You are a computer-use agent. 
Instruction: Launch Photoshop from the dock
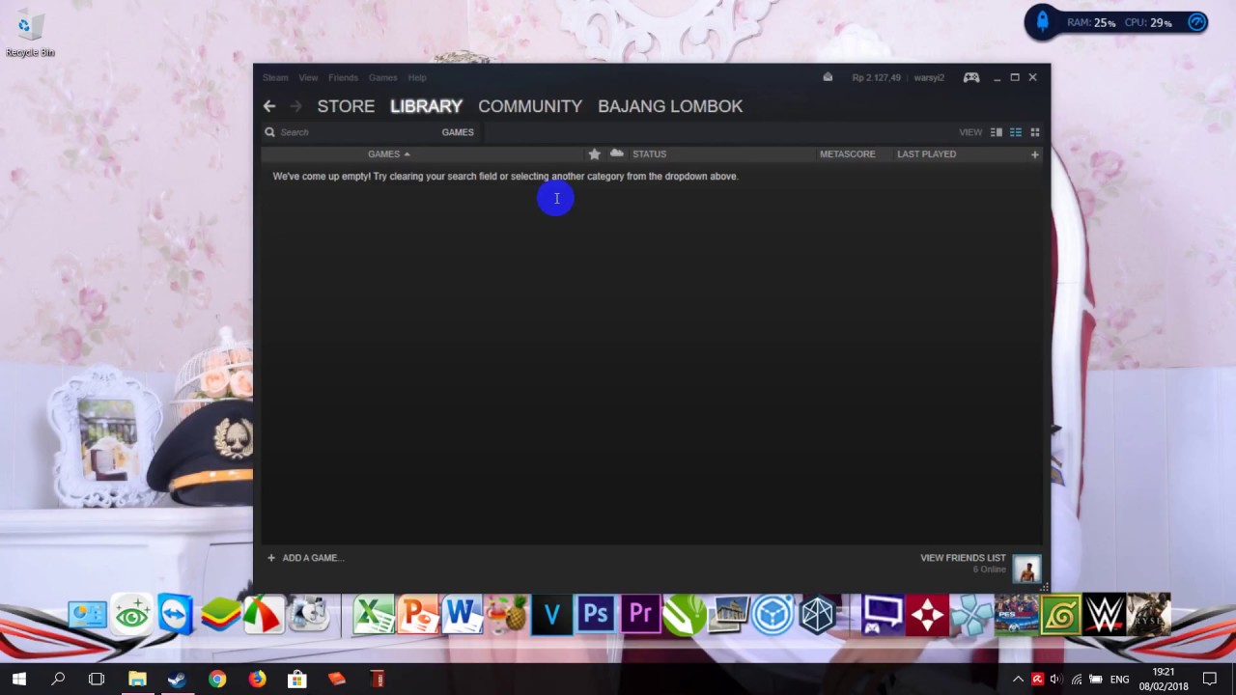click(x=596, y=615)
